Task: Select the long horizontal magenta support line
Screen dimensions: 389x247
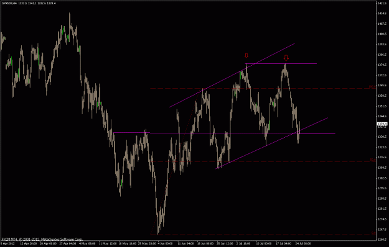Action: tap(224, 133)
